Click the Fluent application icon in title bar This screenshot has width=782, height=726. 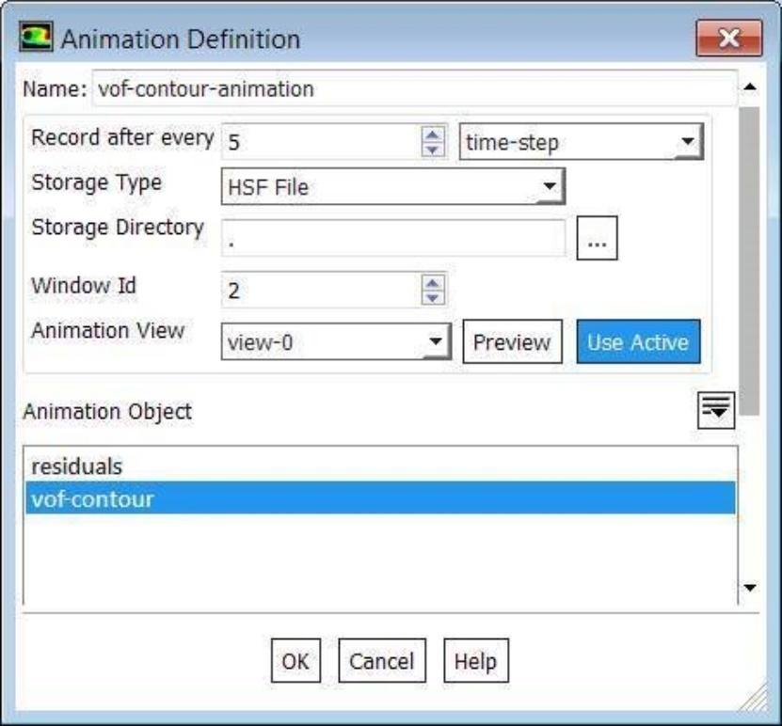36,37
